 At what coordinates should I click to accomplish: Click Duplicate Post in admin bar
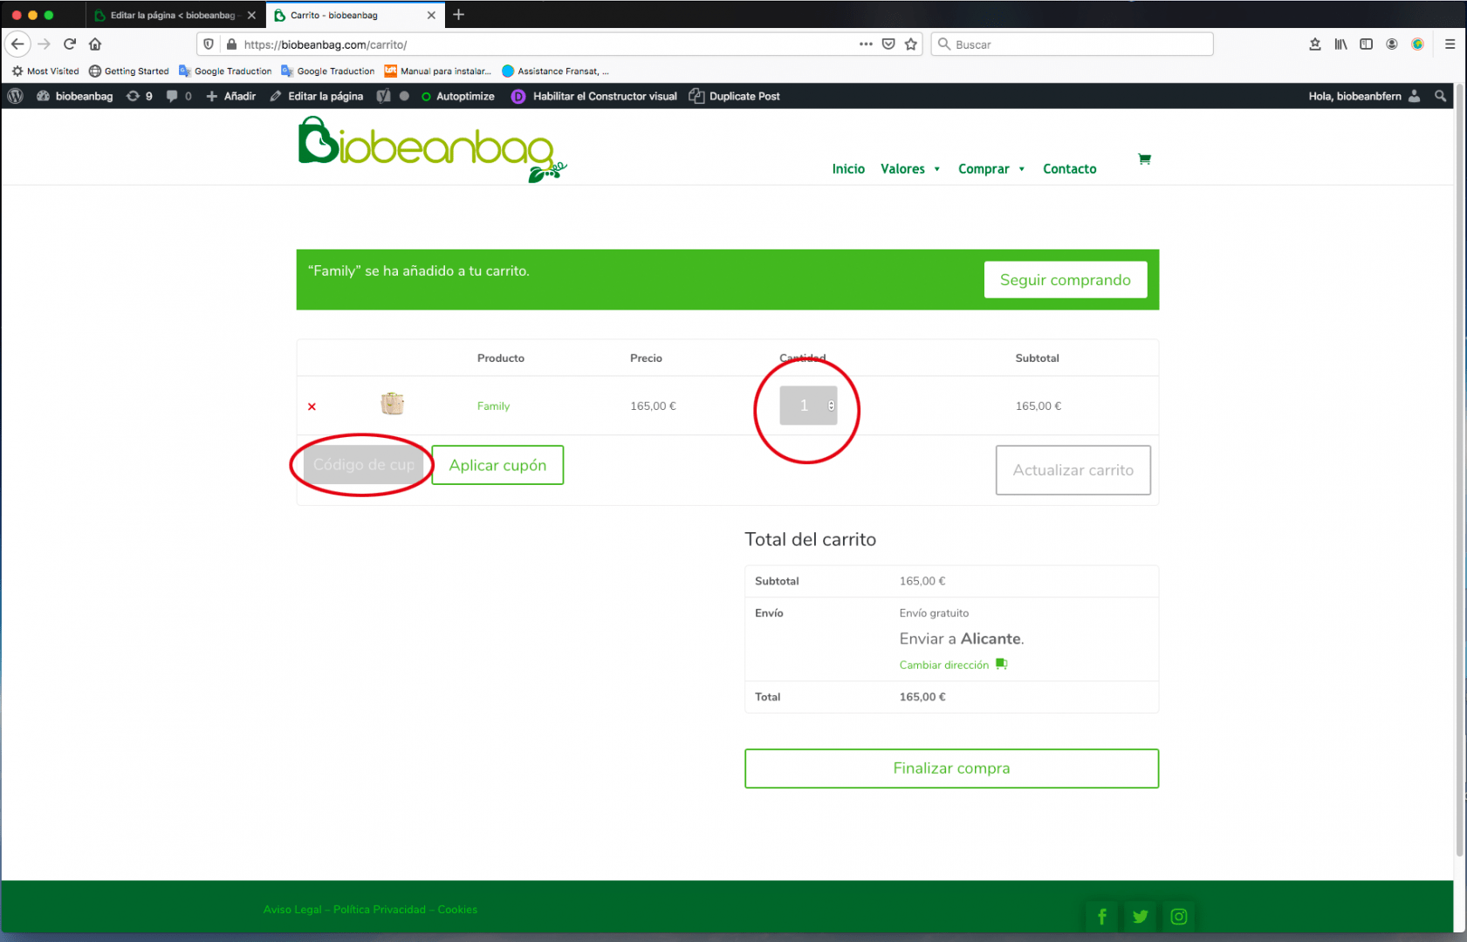[735, 96]
